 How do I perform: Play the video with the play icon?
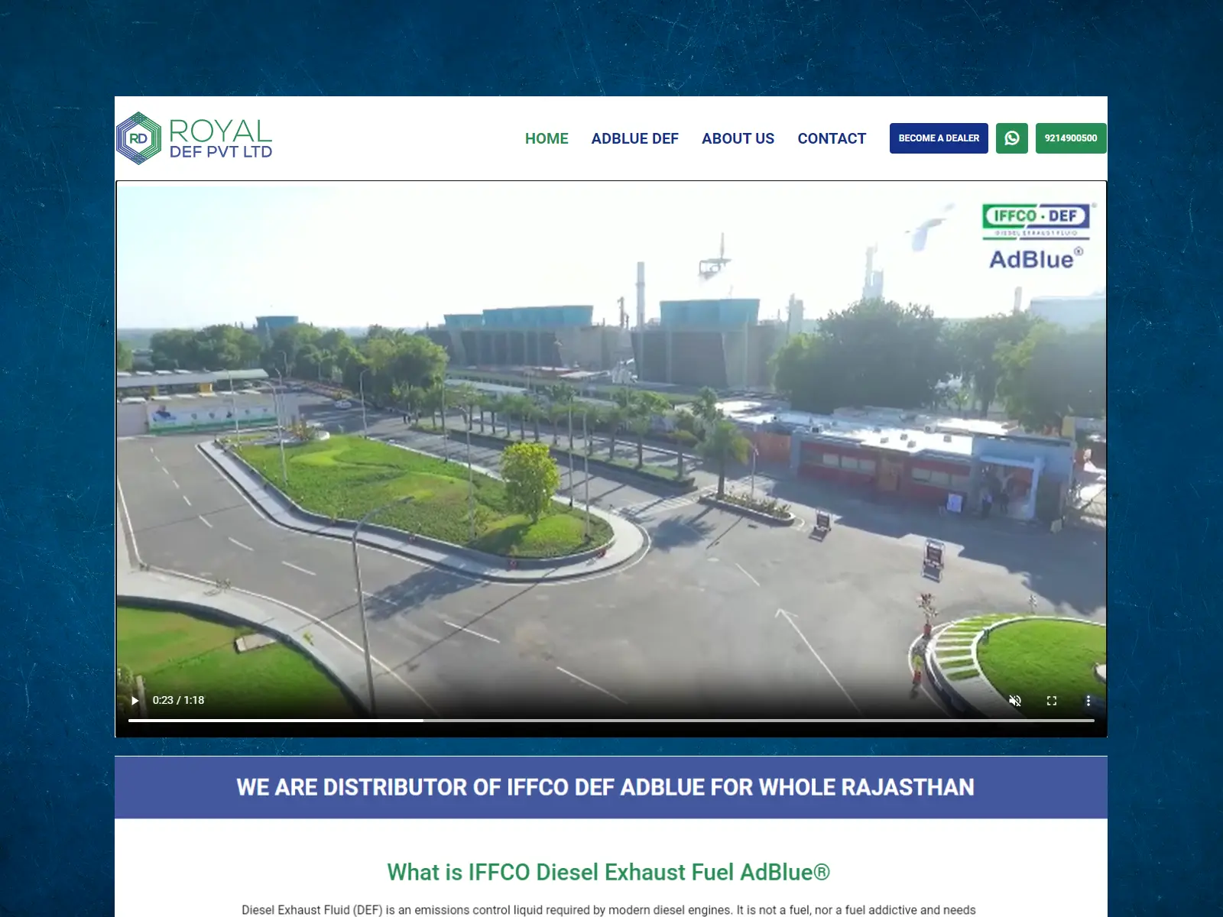135,700
